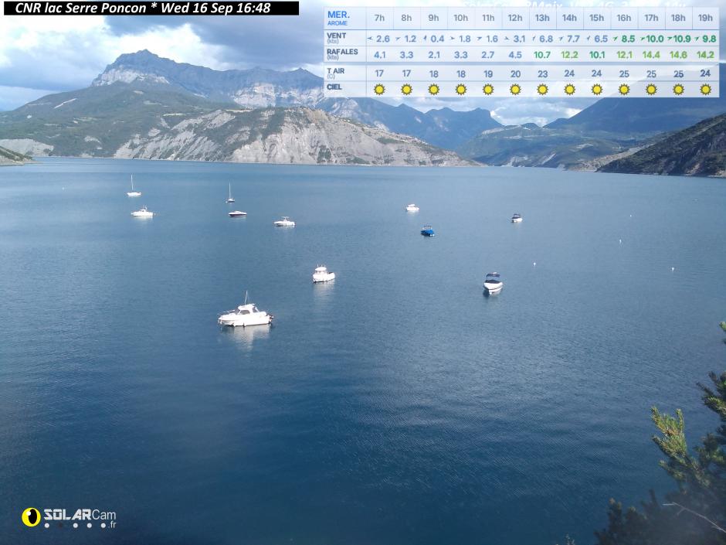Click the wind value 6.8 at 13h
The width and height of the screenshot is (726, 545).
546,39
